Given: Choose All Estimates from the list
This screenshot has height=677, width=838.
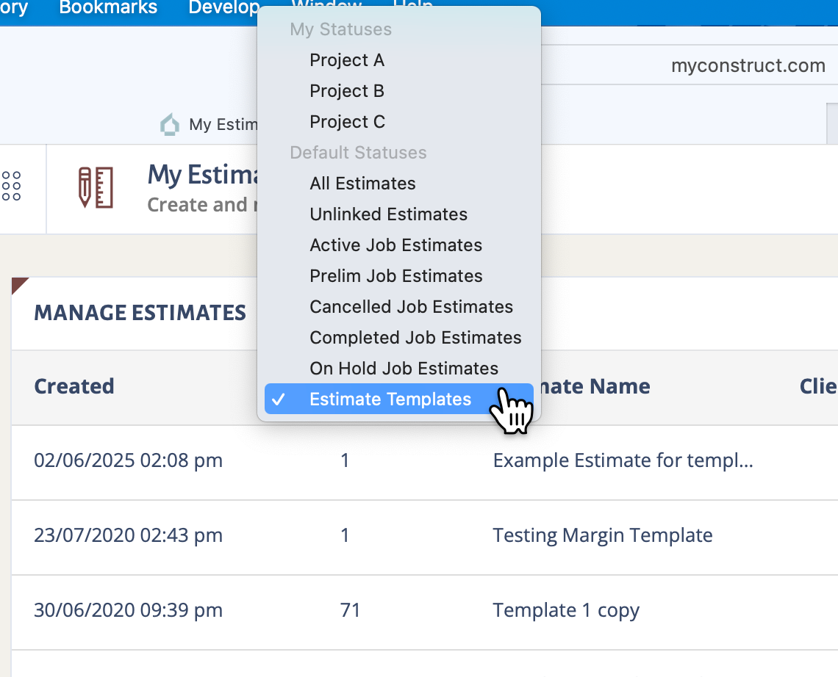Looking at the screenshot, I should 362,184.
